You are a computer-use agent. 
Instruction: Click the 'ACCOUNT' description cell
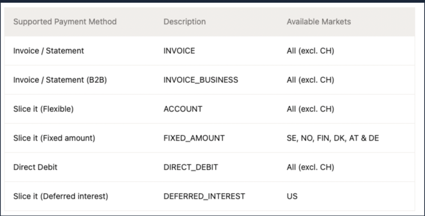click(183, 109)
